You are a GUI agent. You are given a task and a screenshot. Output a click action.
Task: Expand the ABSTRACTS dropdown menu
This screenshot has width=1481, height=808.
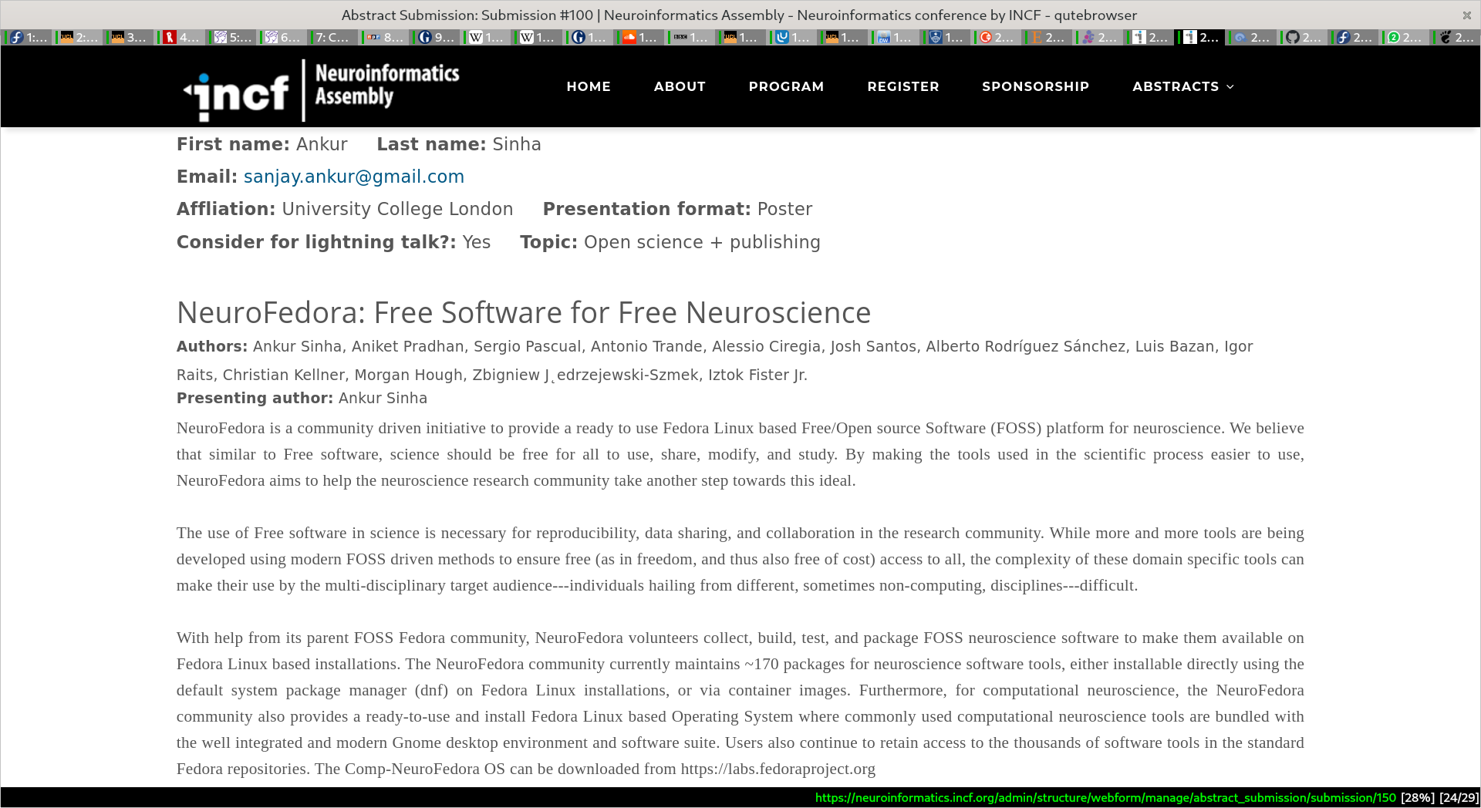coord(1183,86)
